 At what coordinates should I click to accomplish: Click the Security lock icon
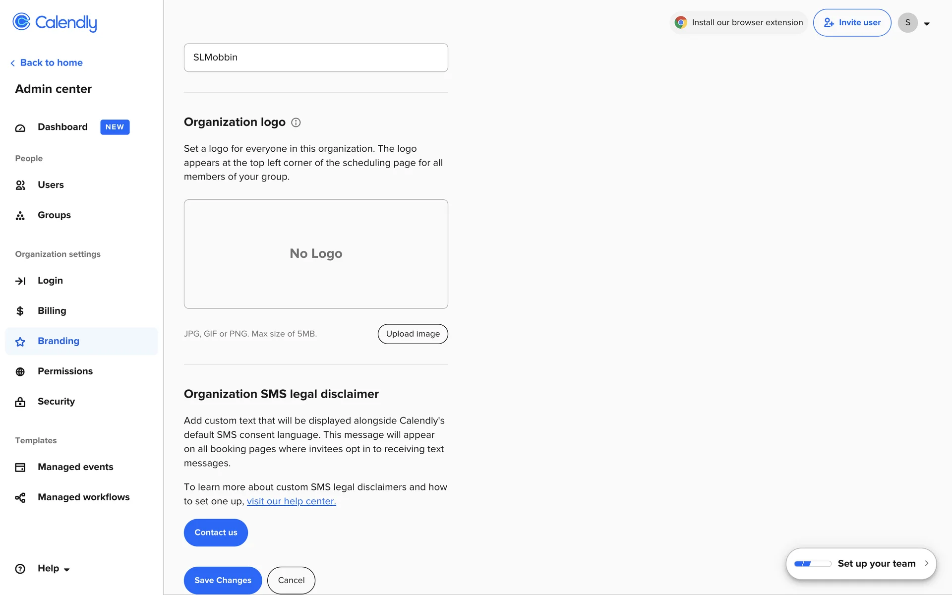(20, 402)
